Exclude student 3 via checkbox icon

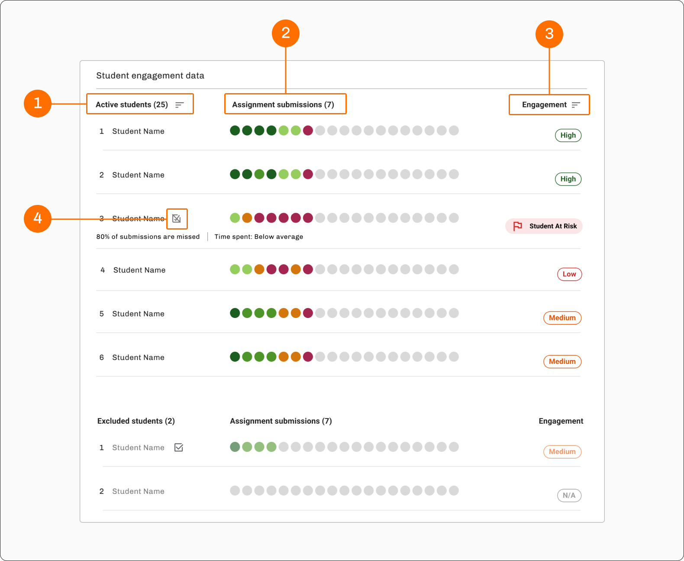coord(177,218)
